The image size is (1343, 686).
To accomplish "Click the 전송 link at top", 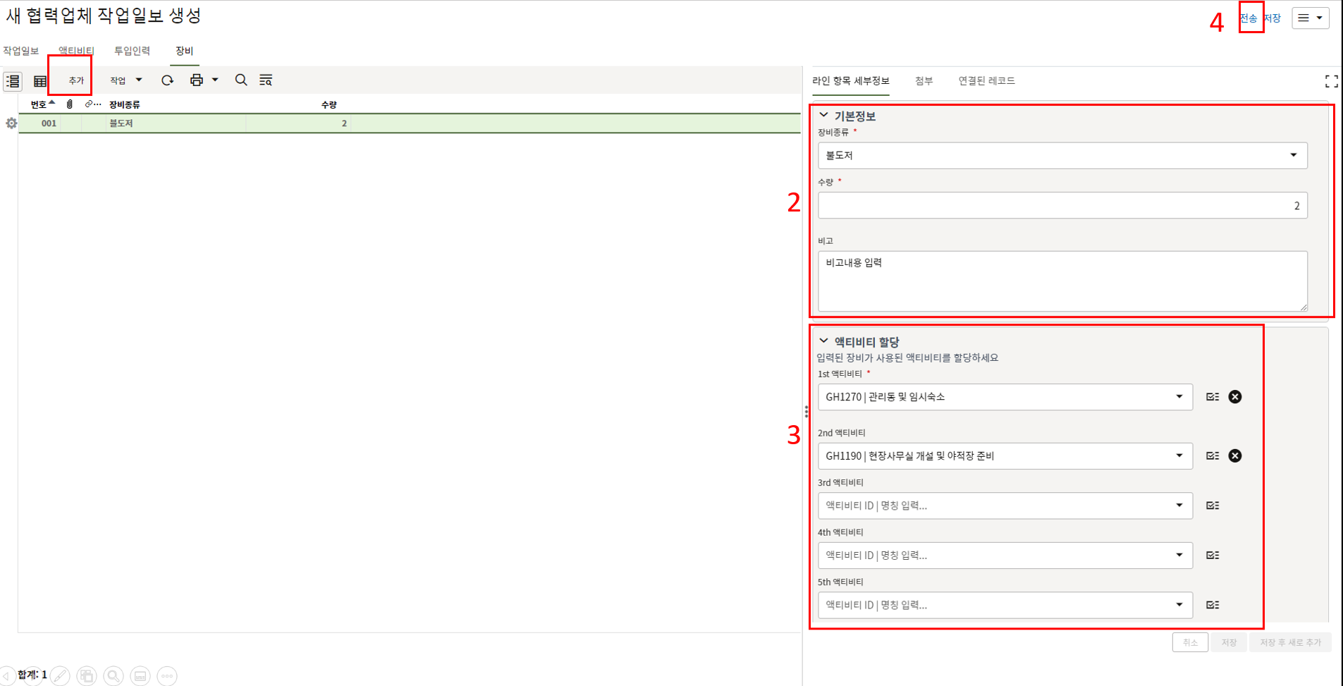I will point(1249,18).
